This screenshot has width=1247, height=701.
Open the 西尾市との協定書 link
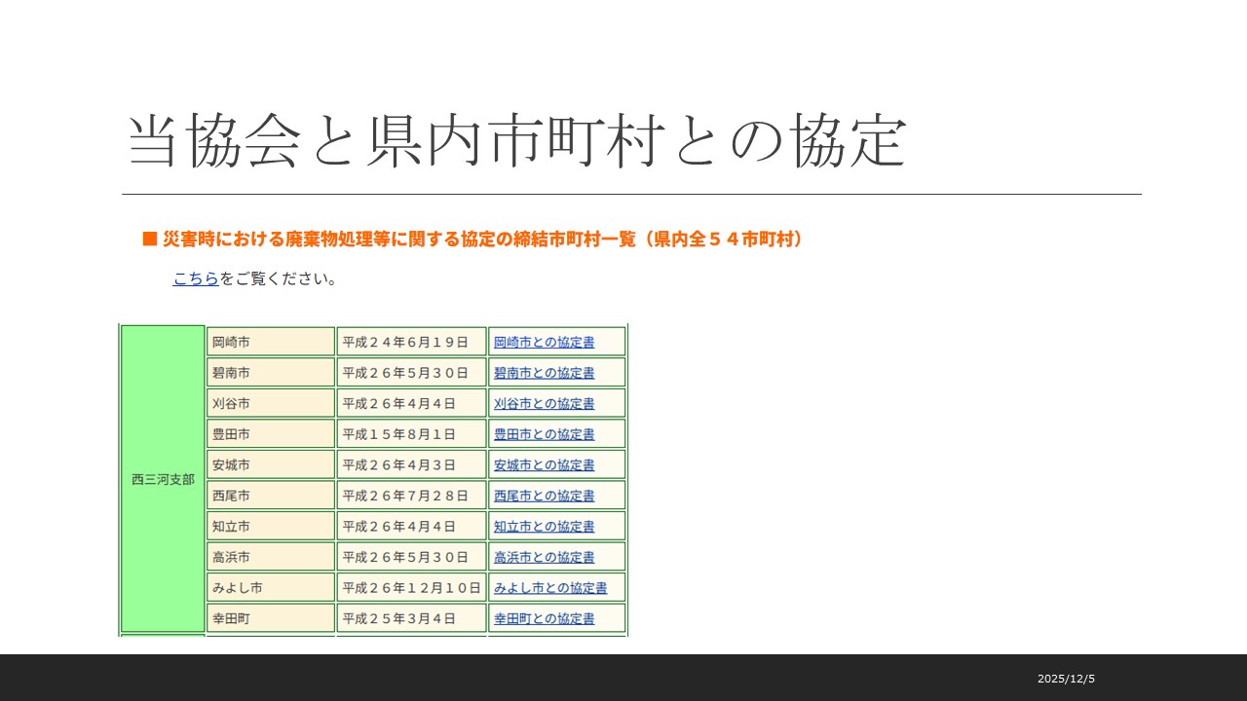(x=544, y=496)
